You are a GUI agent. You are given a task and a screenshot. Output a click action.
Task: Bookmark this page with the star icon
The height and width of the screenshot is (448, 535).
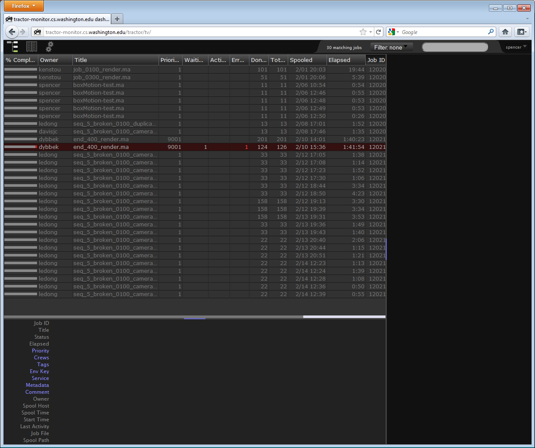[x=363, y=32]
